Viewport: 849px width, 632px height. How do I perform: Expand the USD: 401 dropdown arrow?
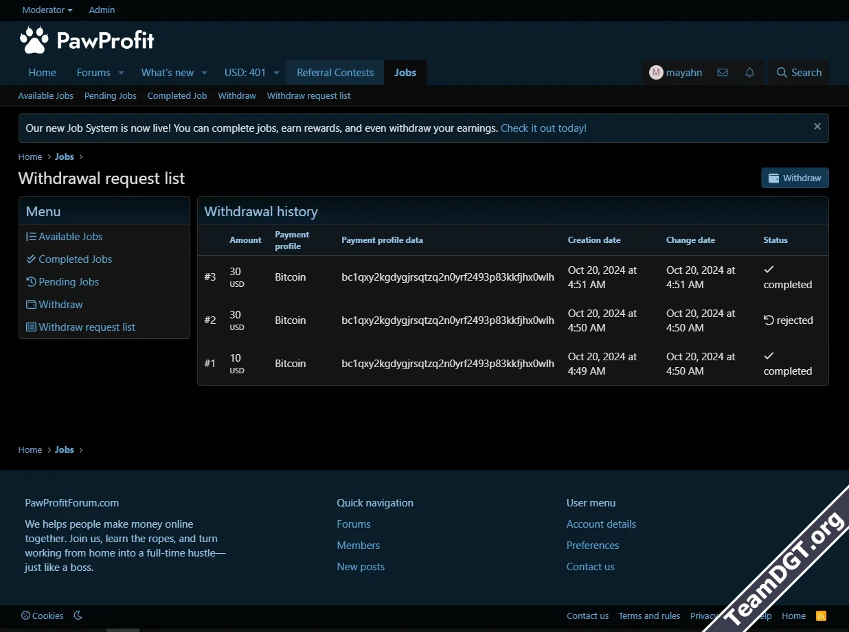tap(276, 73)
